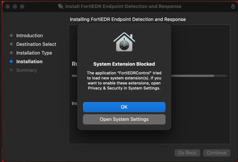Click the System Extension Blocked heading
Screen dimensions: 238x162
coord(124,64)
